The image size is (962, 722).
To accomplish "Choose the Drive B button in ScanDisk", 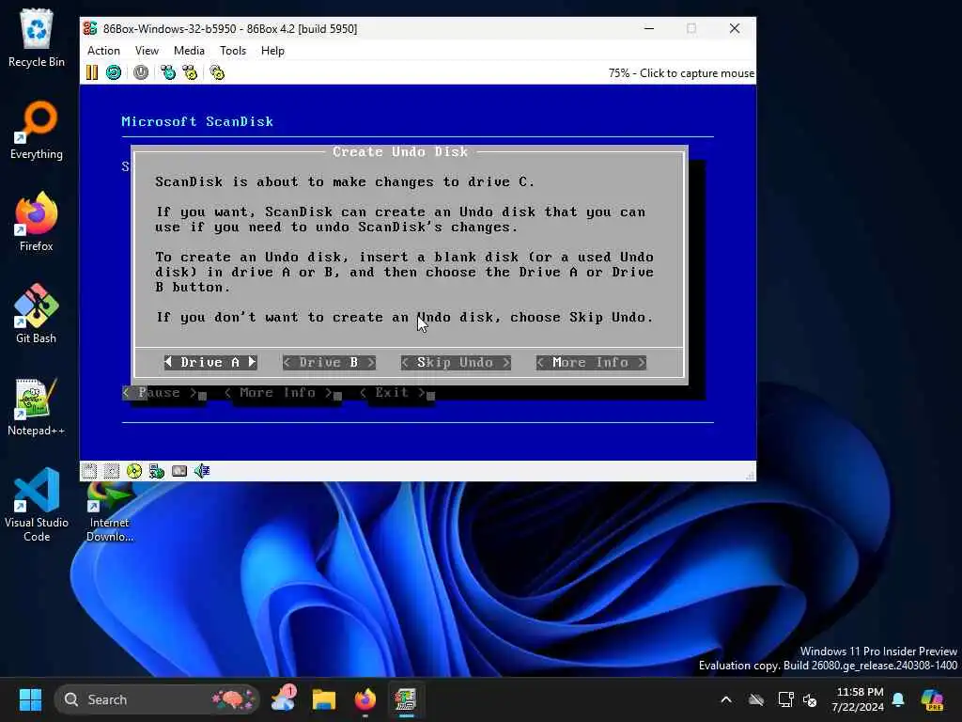I will click(329, 362).
